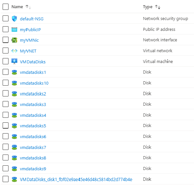Click the VMDataDisks virtual machine icon

(x=14, y=61)
